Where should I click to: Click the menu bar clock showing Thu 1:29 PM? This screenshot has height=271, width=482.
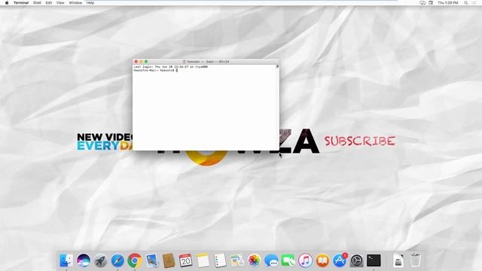pos(448,3)
